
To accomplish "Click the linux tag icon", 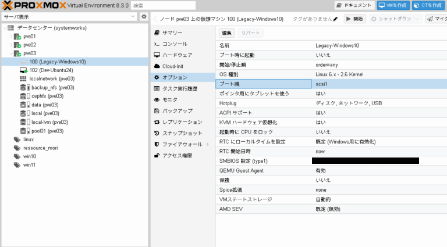I will 17,139.
